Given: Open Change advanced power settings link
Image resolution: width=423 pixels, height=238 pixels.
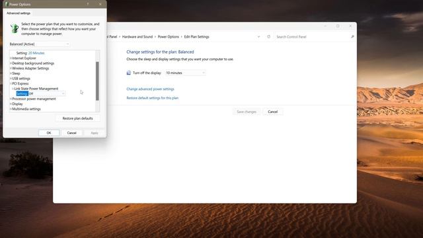Looking at the screenshot, I should pyautogui.click(x=150, y=89).
